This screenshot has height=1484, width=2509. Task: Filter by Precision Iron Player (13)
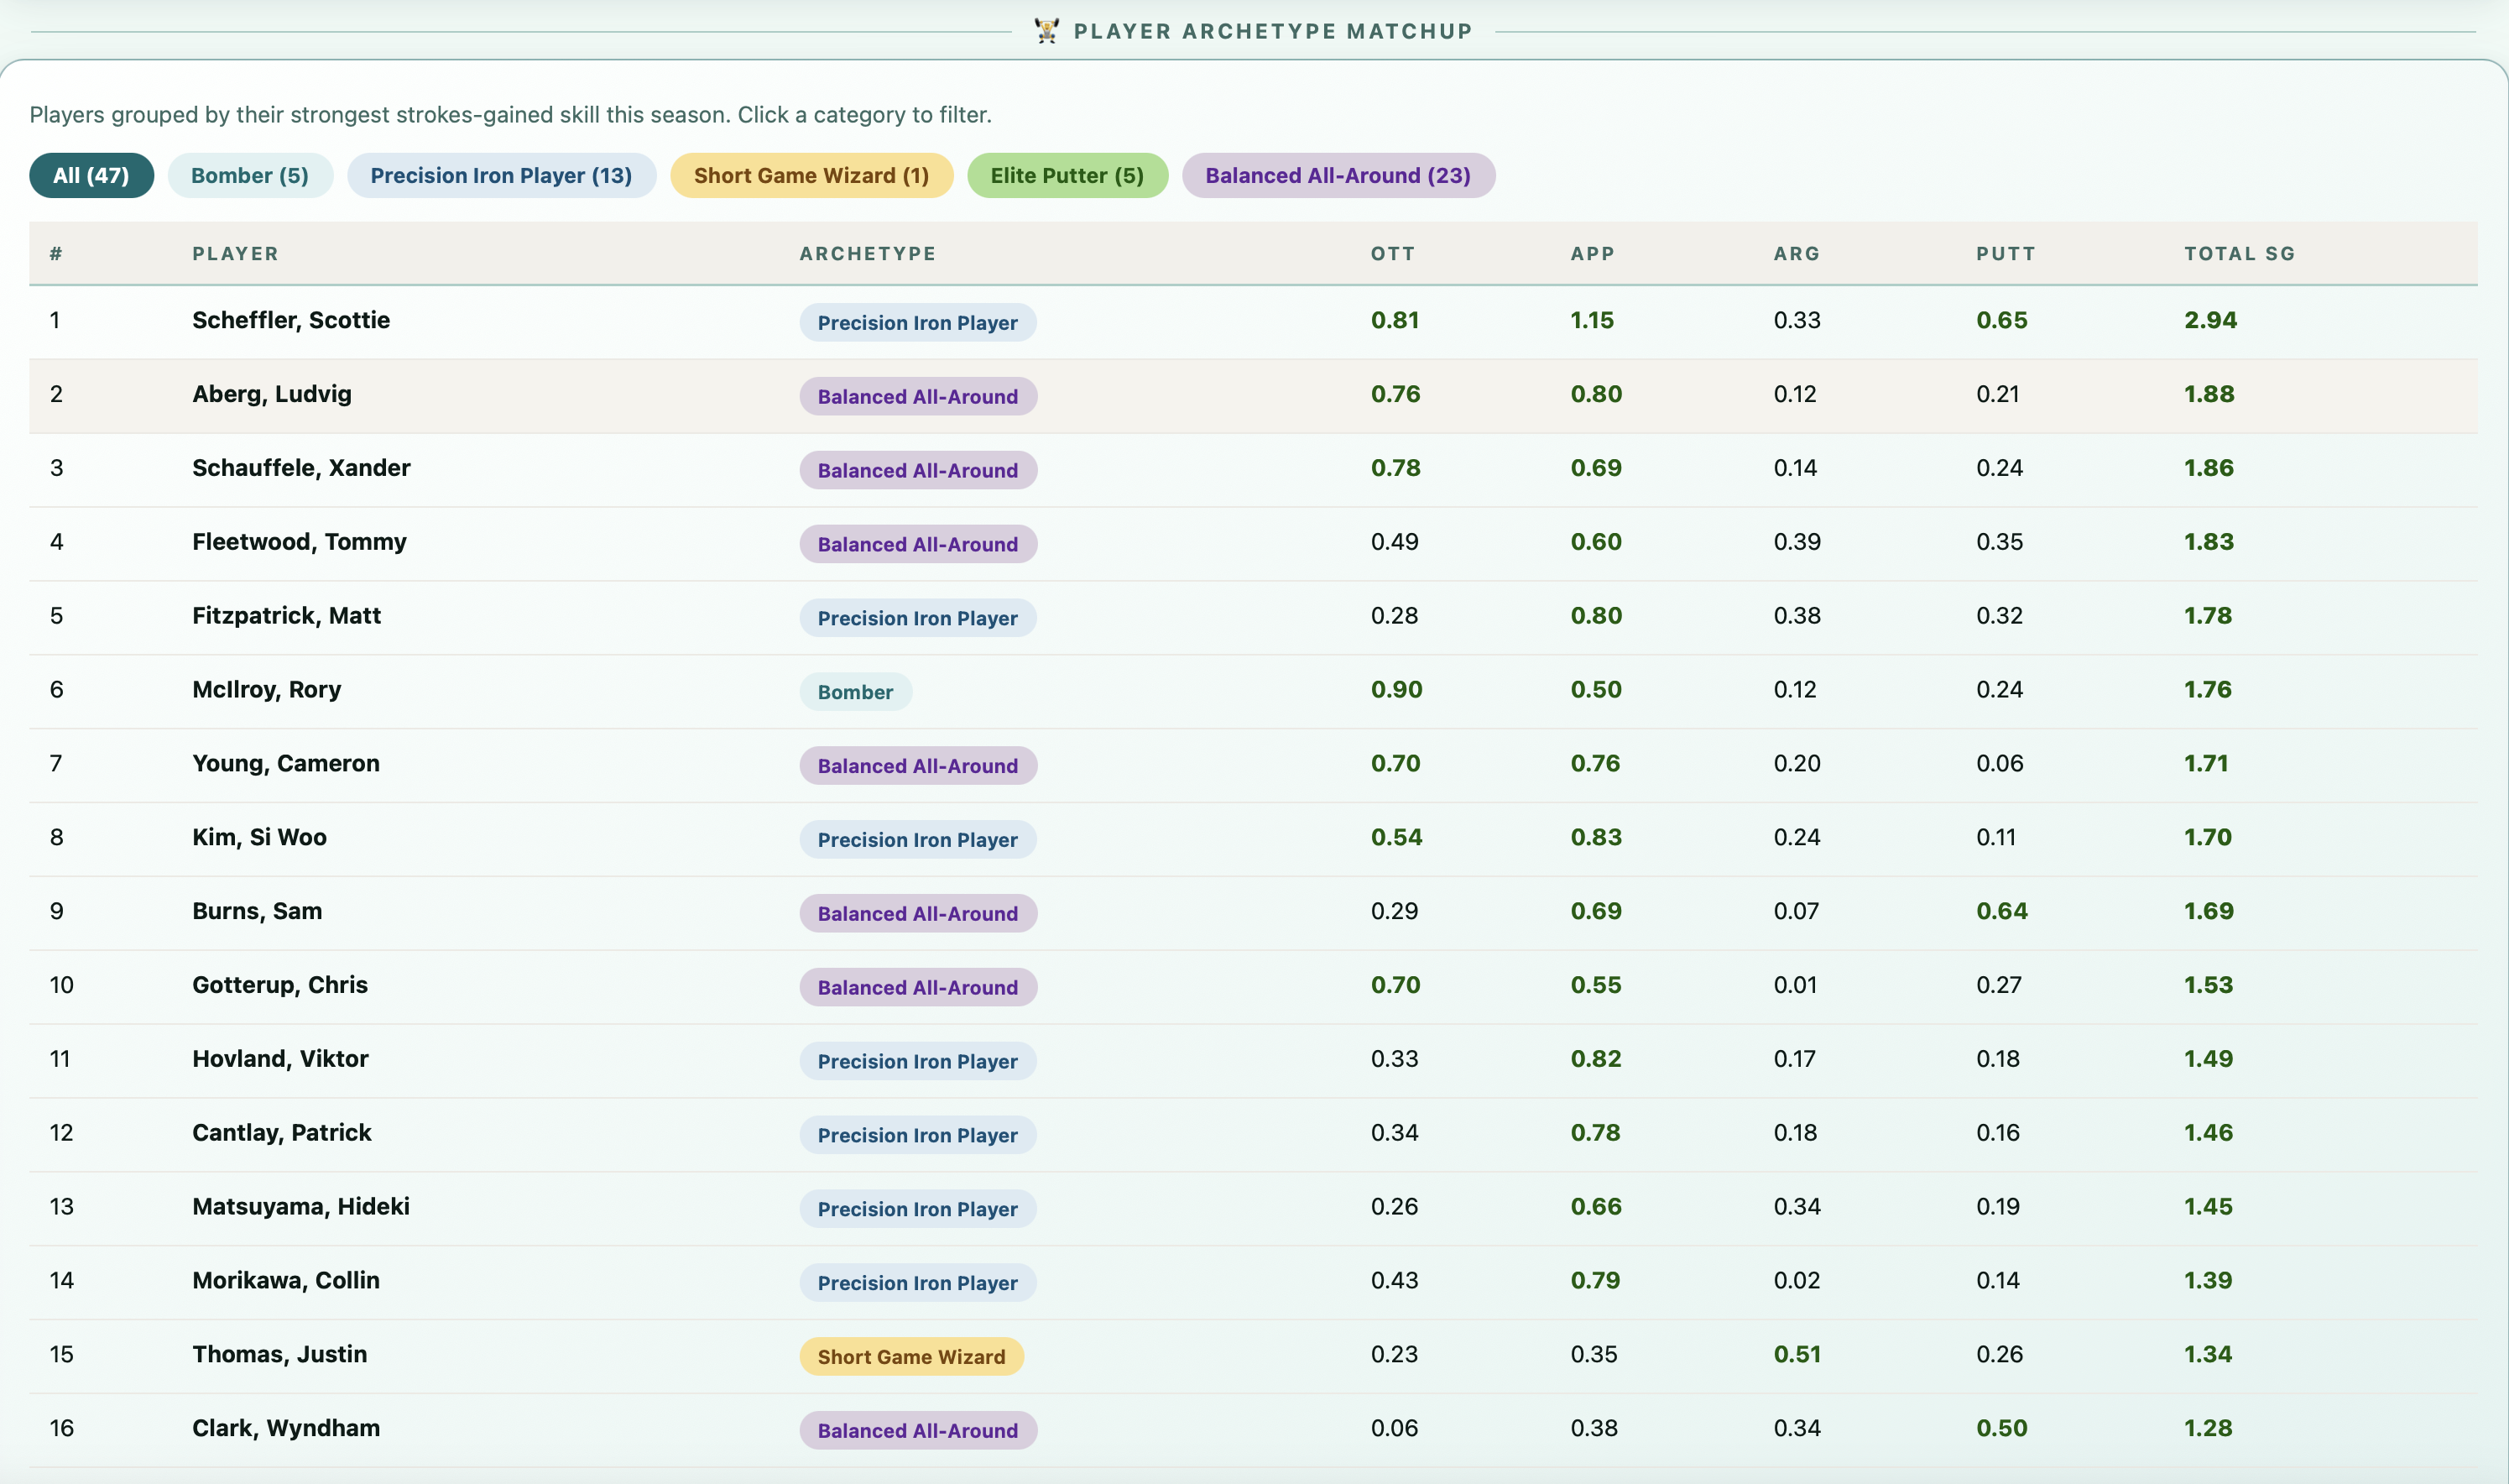(x=502, y=175)
